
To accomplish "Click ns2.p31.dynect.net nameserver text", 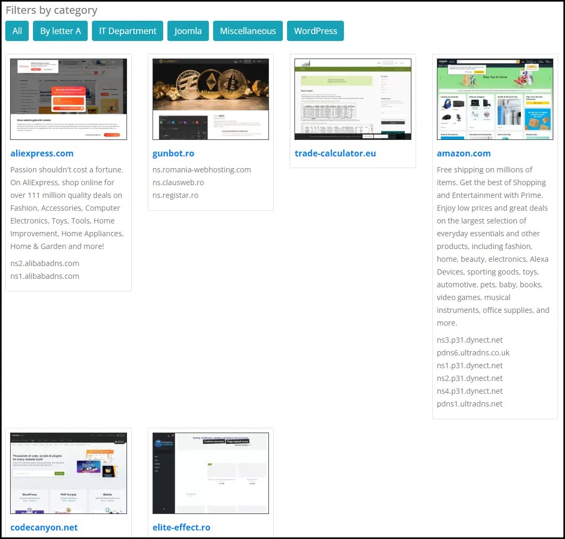I will coord(469,378).
